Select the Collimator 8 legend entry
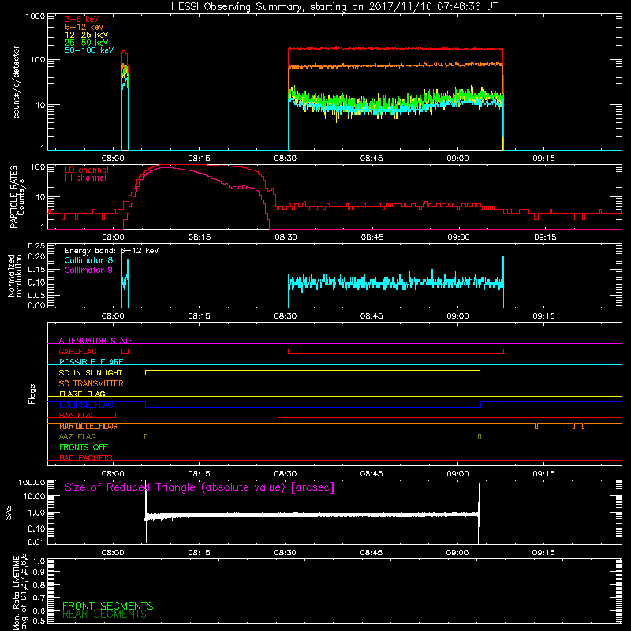This screenshot has width=631, height=631. point(88,260)
